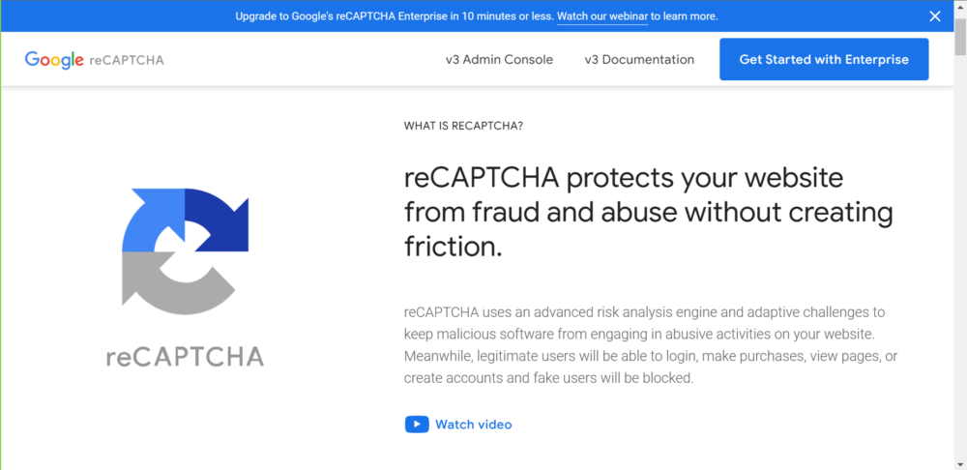Click banner text about reCAPTCHA Enterprise upgrade
This screenshot has width=967, height=470.
click(395, 16)
